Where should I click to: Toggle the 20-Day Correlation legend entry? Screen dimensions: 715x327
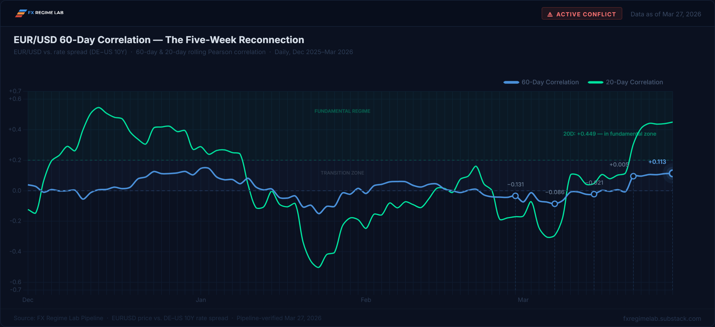click(x=625, y=82)
